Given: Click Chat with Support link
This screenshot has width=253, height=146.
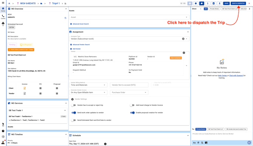Looking at the screenshot, I should pos(236,76).
